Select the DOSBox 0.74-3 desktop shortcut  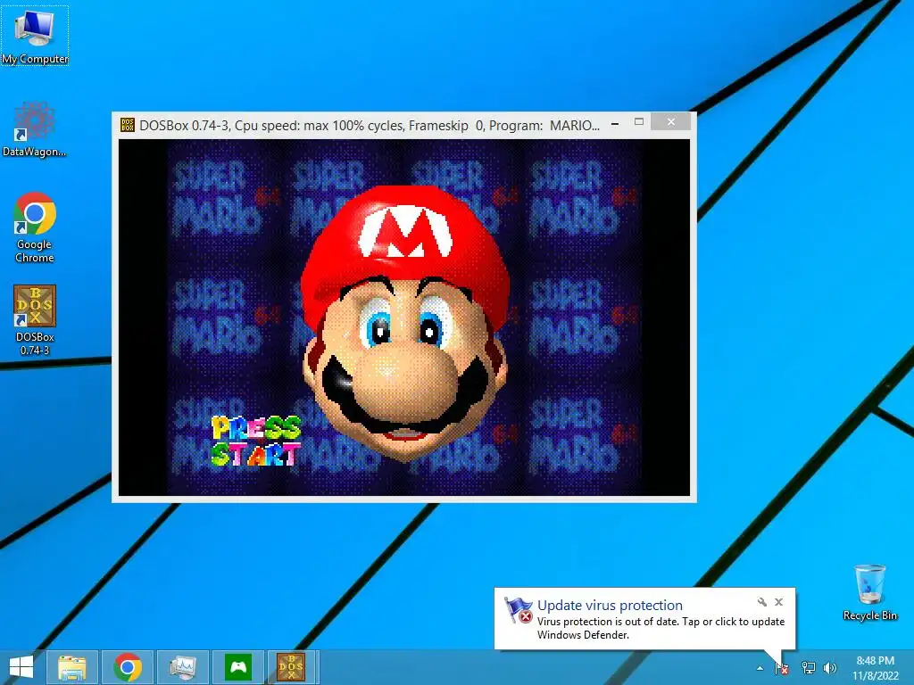click(35, 320)
